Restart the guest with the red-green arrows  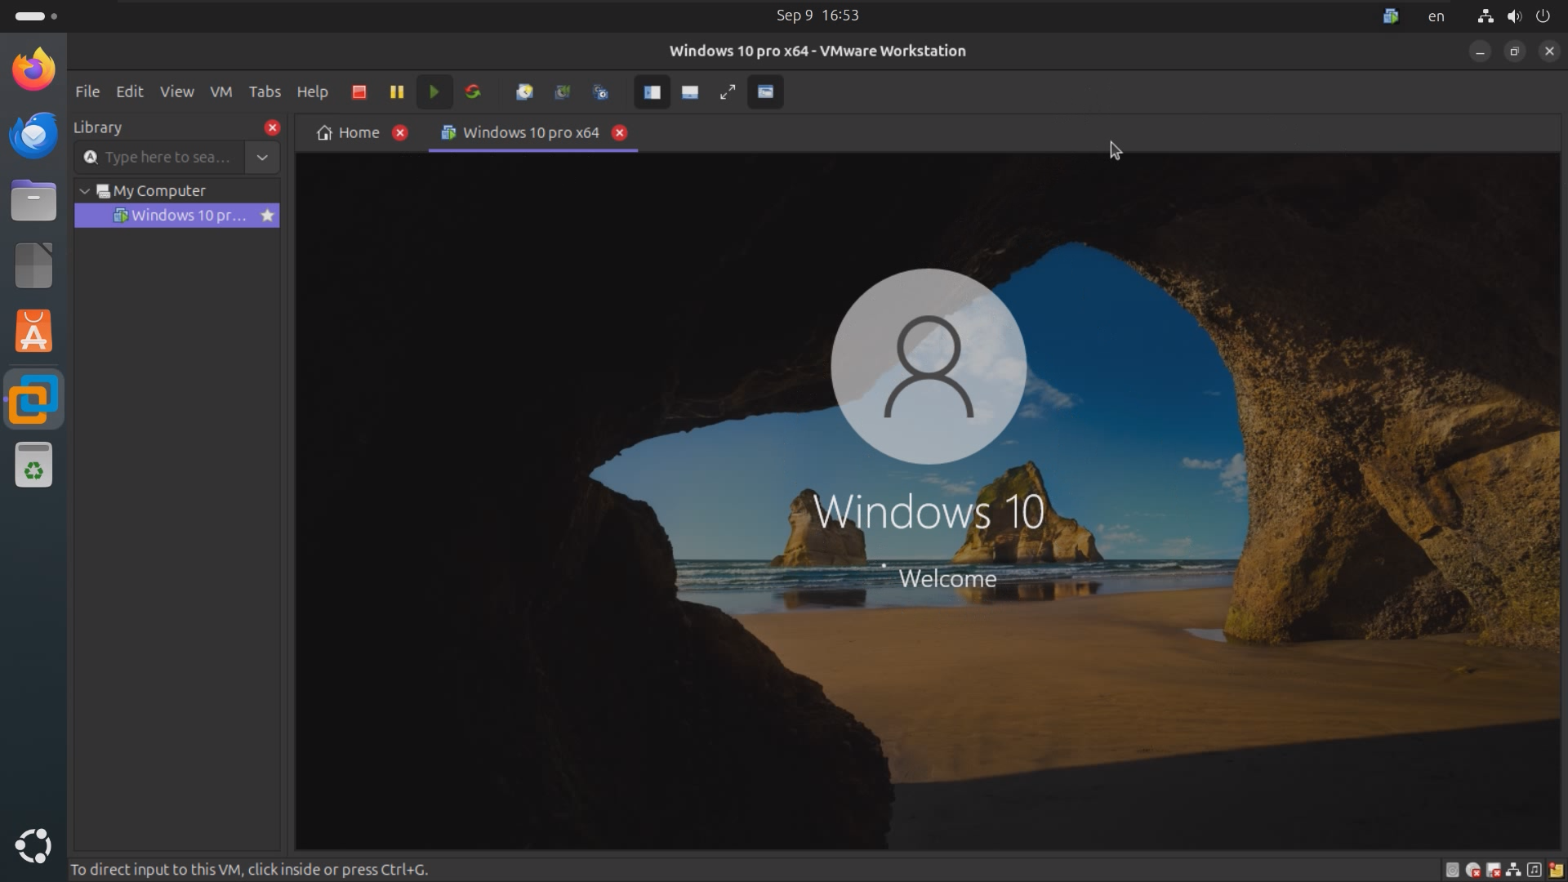[x=473, y=92]
